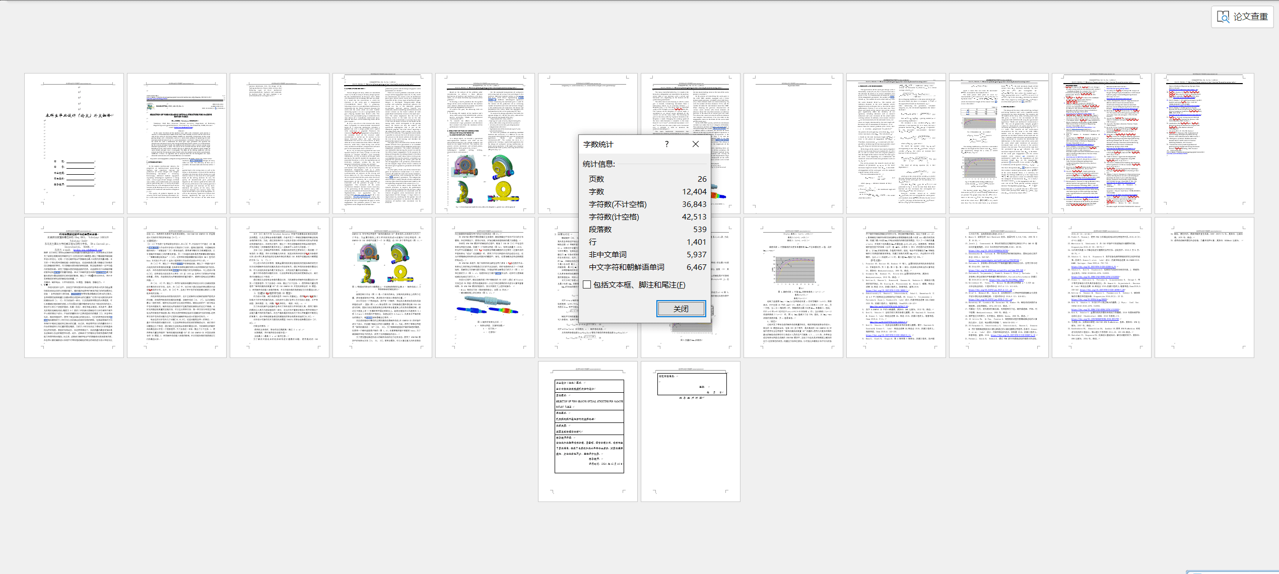Screen dimensions: 1279x574
Task: Open first Chinese translation page thumbnail with bold title
Action: pos(74,288)
